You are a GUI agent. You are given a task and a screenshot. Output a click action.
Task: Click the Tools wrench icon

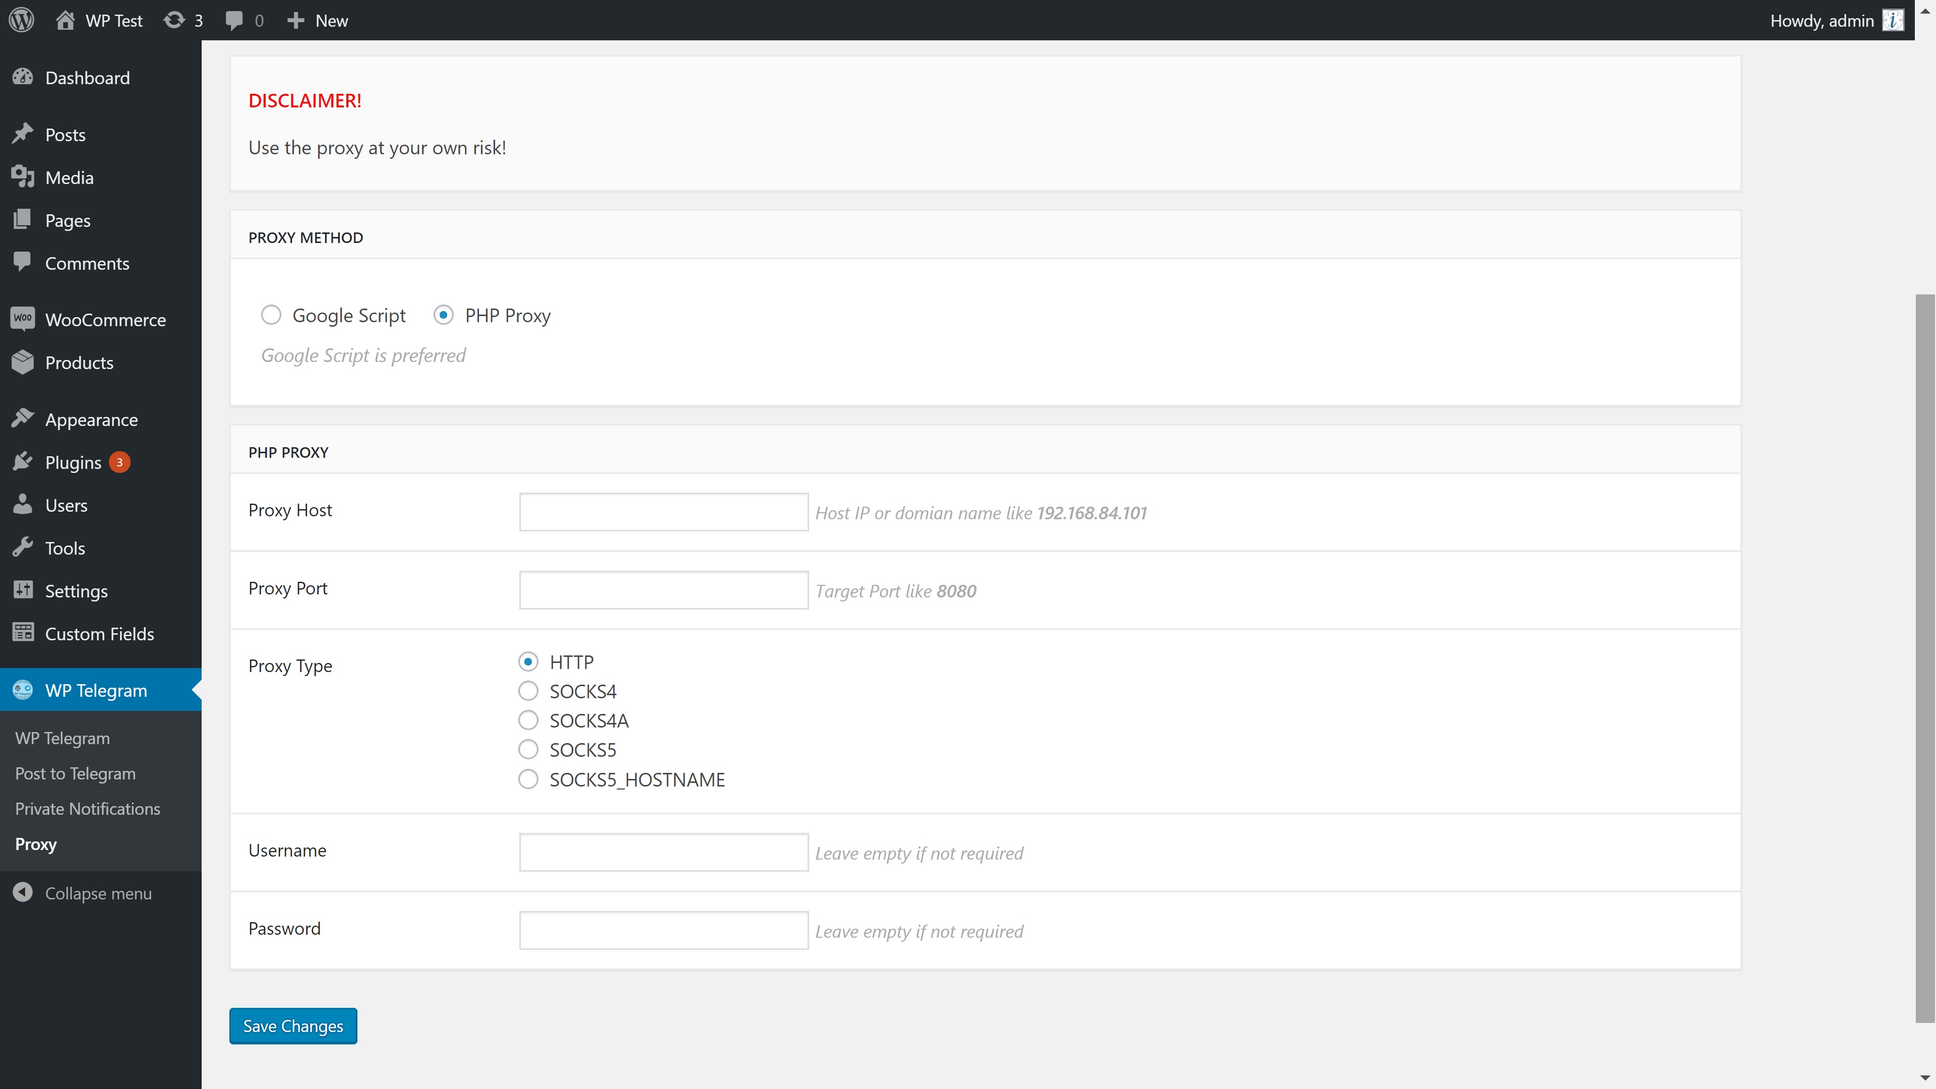point(23,547)
